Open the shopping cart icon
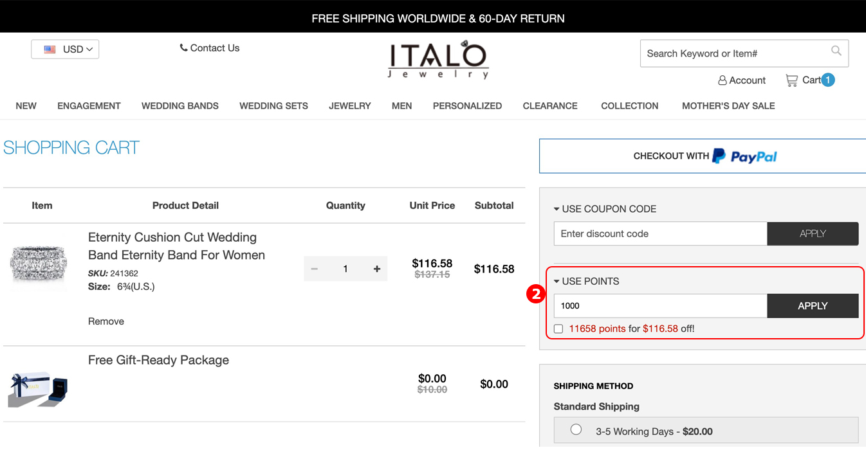Image resolution: width=866 pixels, height=450 pixels. [x=792, y=80]
